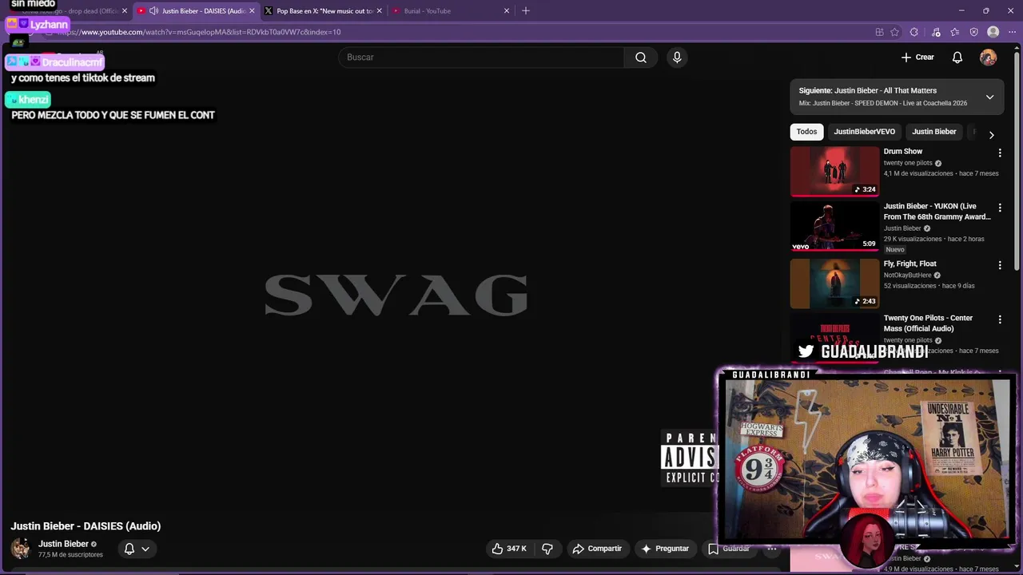Screen dimensions: 1023x575
Task: Dislike the DAISIES video
Action: (547, 549)
